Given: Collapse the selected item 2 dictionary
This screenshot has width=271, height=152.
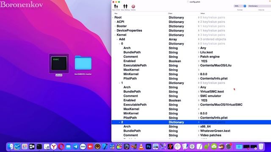Looking at the screenshot, I should click(119, 122).
